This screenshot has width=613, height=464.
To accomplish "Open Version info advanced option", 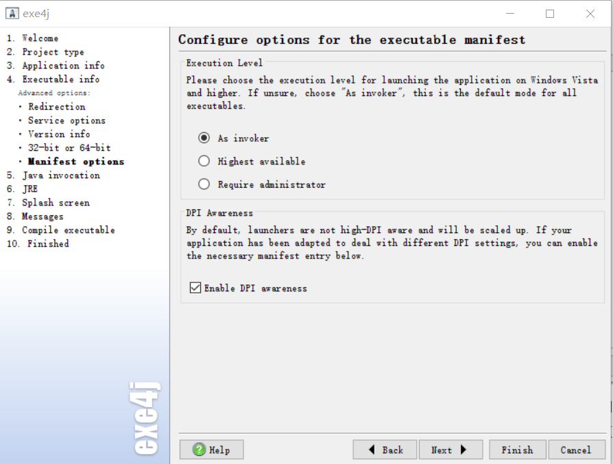I will pyautogui.click(x=59, y=134).
